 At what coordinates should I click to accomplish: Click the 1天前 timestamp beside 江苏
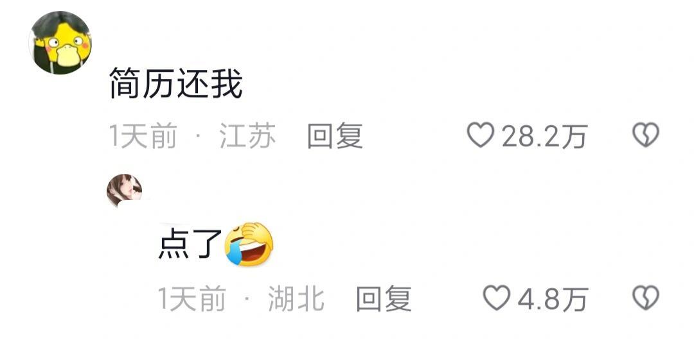point(143,136)
